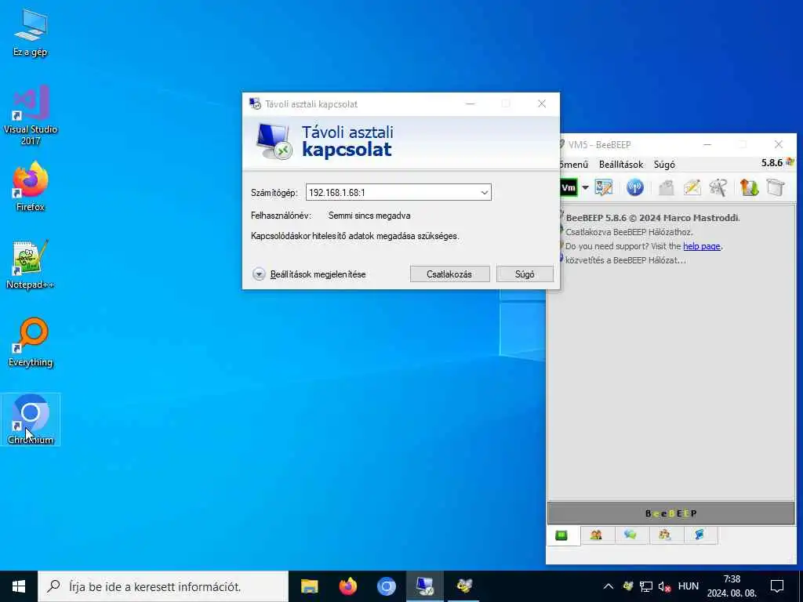
Task: Click the BeeBEEP banner bar
Action: pos(671,513)
